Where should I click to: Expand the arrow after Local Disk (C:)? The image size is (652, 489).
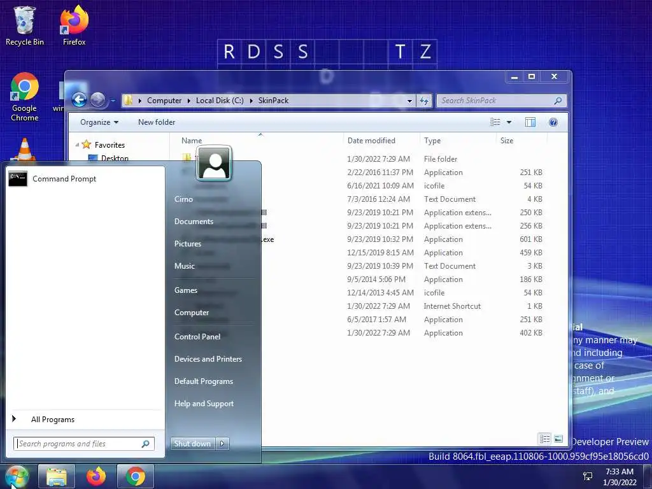(x=251, y=101)
